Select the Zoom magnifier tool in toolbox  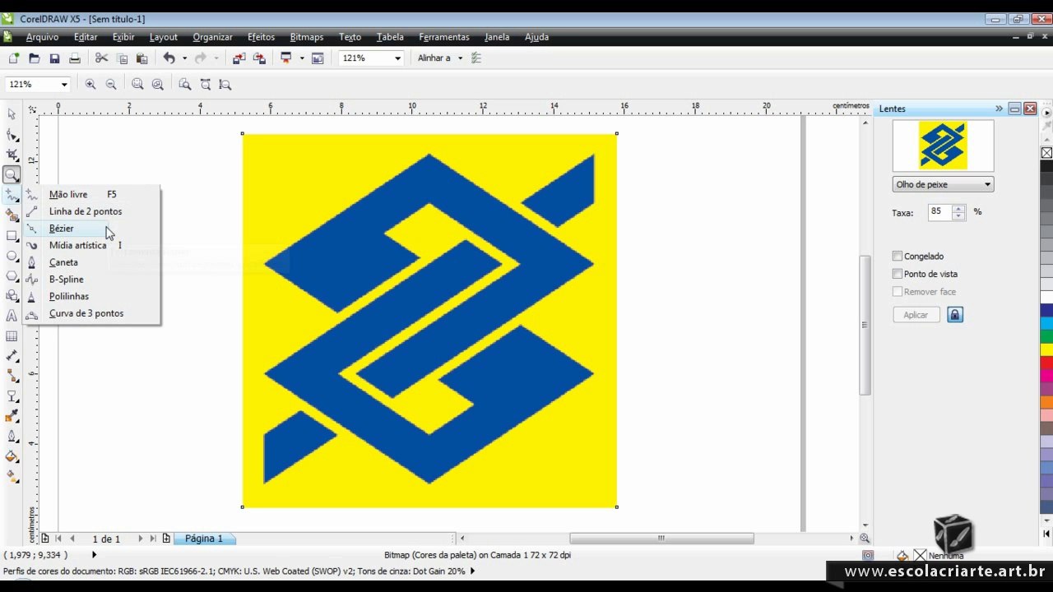pos(12,174)
